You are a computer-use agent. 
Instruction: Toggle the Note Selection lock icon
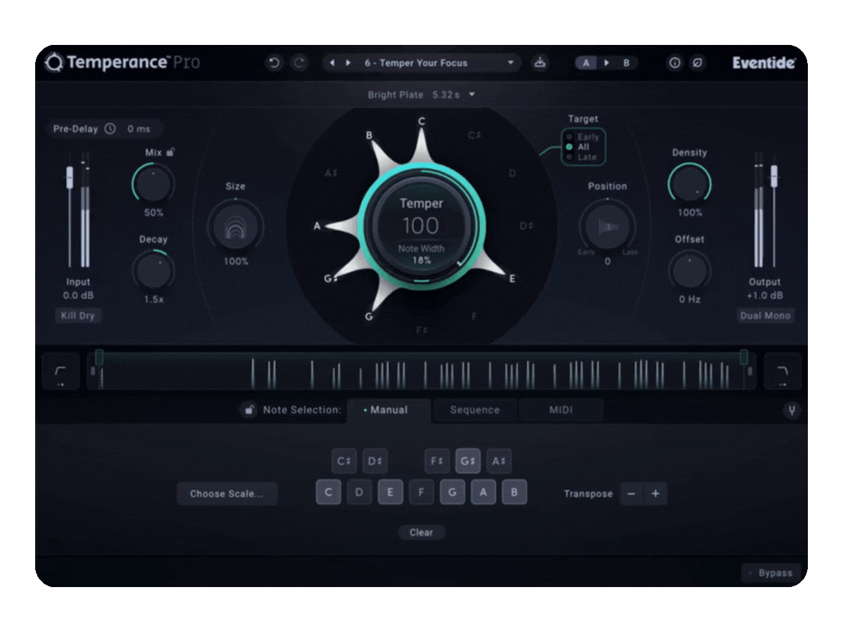[249, 410]
